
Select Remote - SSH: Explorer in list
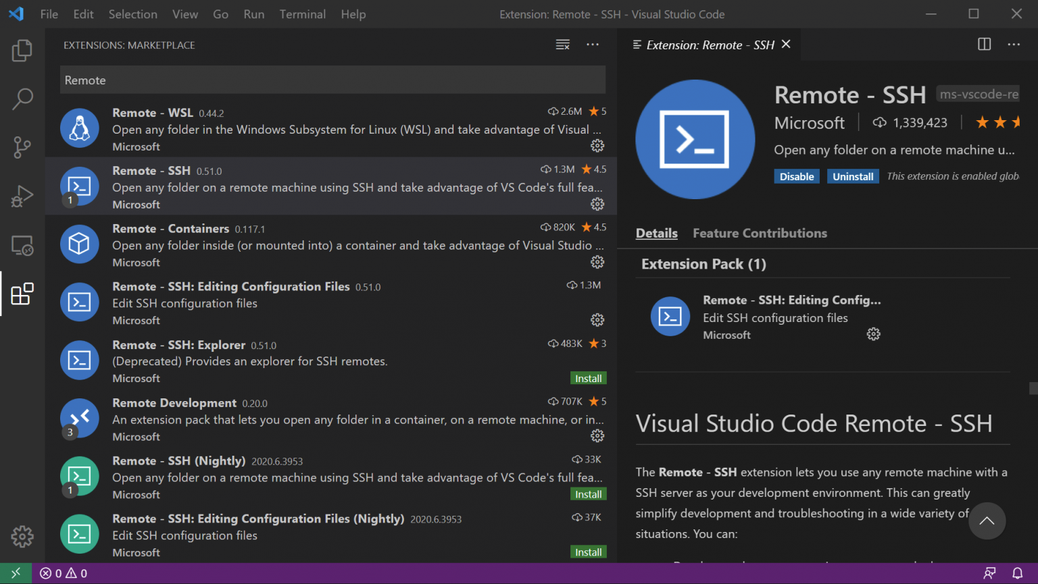pyautogui.click(x=331, y=361)
